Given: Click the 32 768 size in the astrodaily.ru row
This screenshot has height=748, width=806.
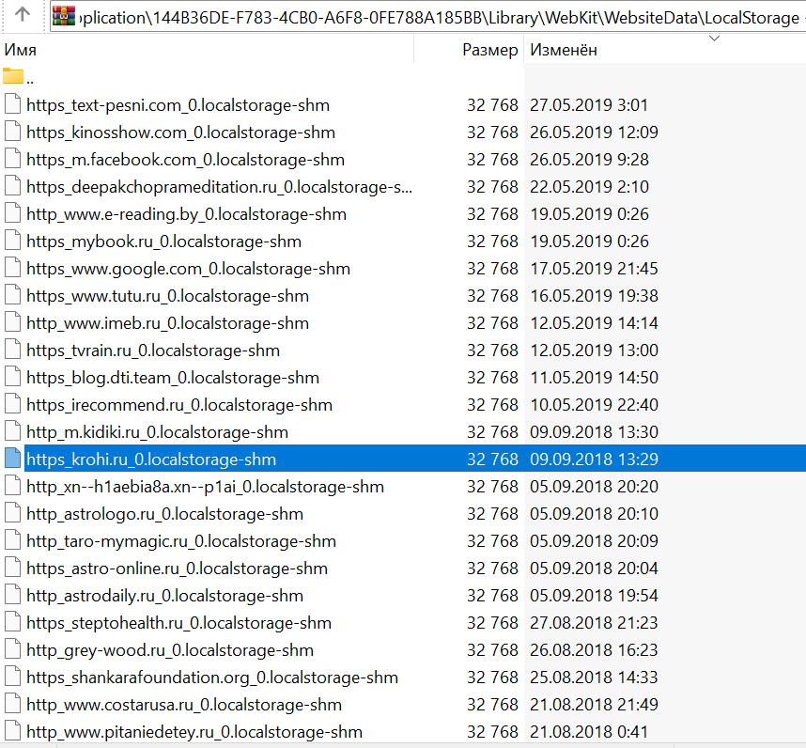Looking at the screenshot, I should [492, 596].
